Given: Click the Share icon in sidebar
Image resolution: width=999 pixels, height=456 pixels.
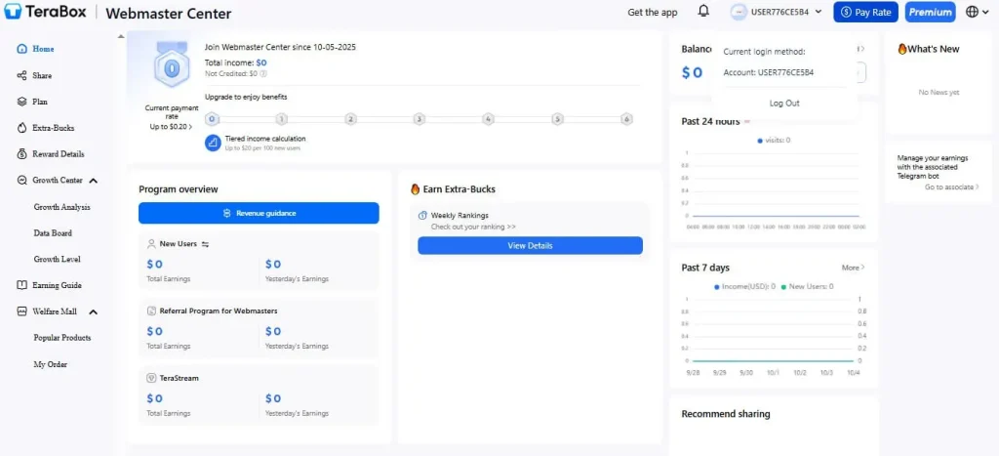Looking at the screenshot, I should (21, 75).
